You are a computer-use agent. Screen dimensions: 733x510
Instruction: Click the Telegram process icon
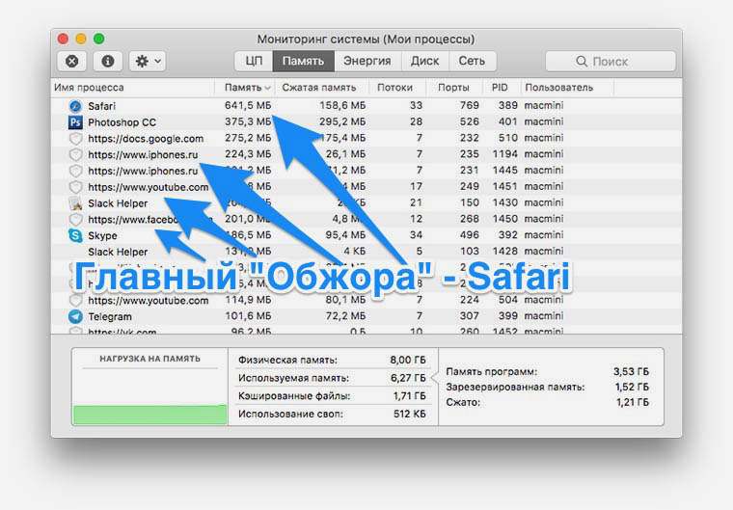click(x=75, y=316)
